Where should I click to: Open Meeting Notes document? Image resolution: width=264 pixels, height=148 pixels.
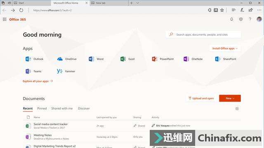(42, 135)
